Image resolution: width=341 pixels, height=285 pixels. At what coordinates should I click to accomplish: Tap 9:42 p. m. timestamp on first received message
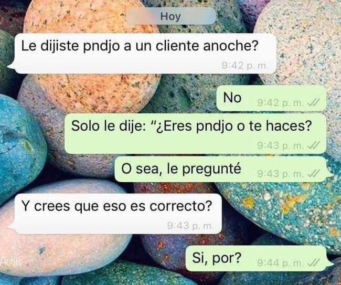[x=245, y=65]
